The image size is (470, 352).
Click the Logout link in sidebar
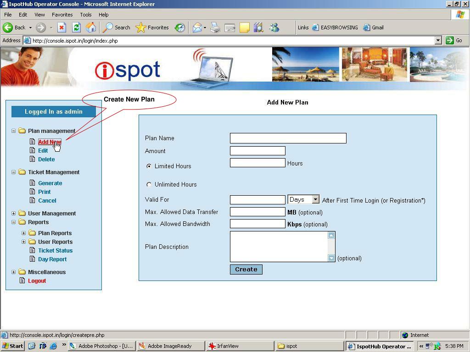point(37,281)
